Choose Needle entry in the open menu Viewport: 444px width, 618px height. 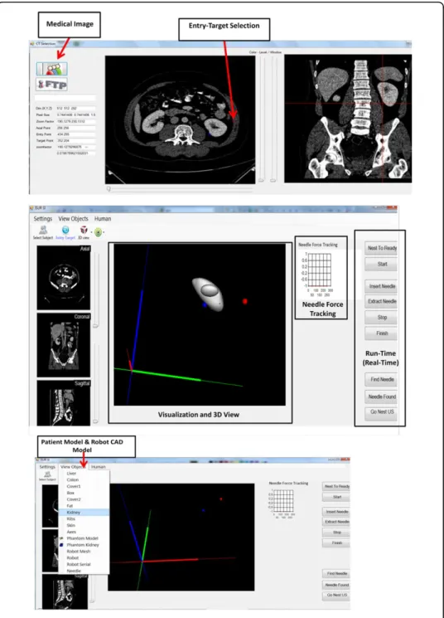tap(84, 571)
